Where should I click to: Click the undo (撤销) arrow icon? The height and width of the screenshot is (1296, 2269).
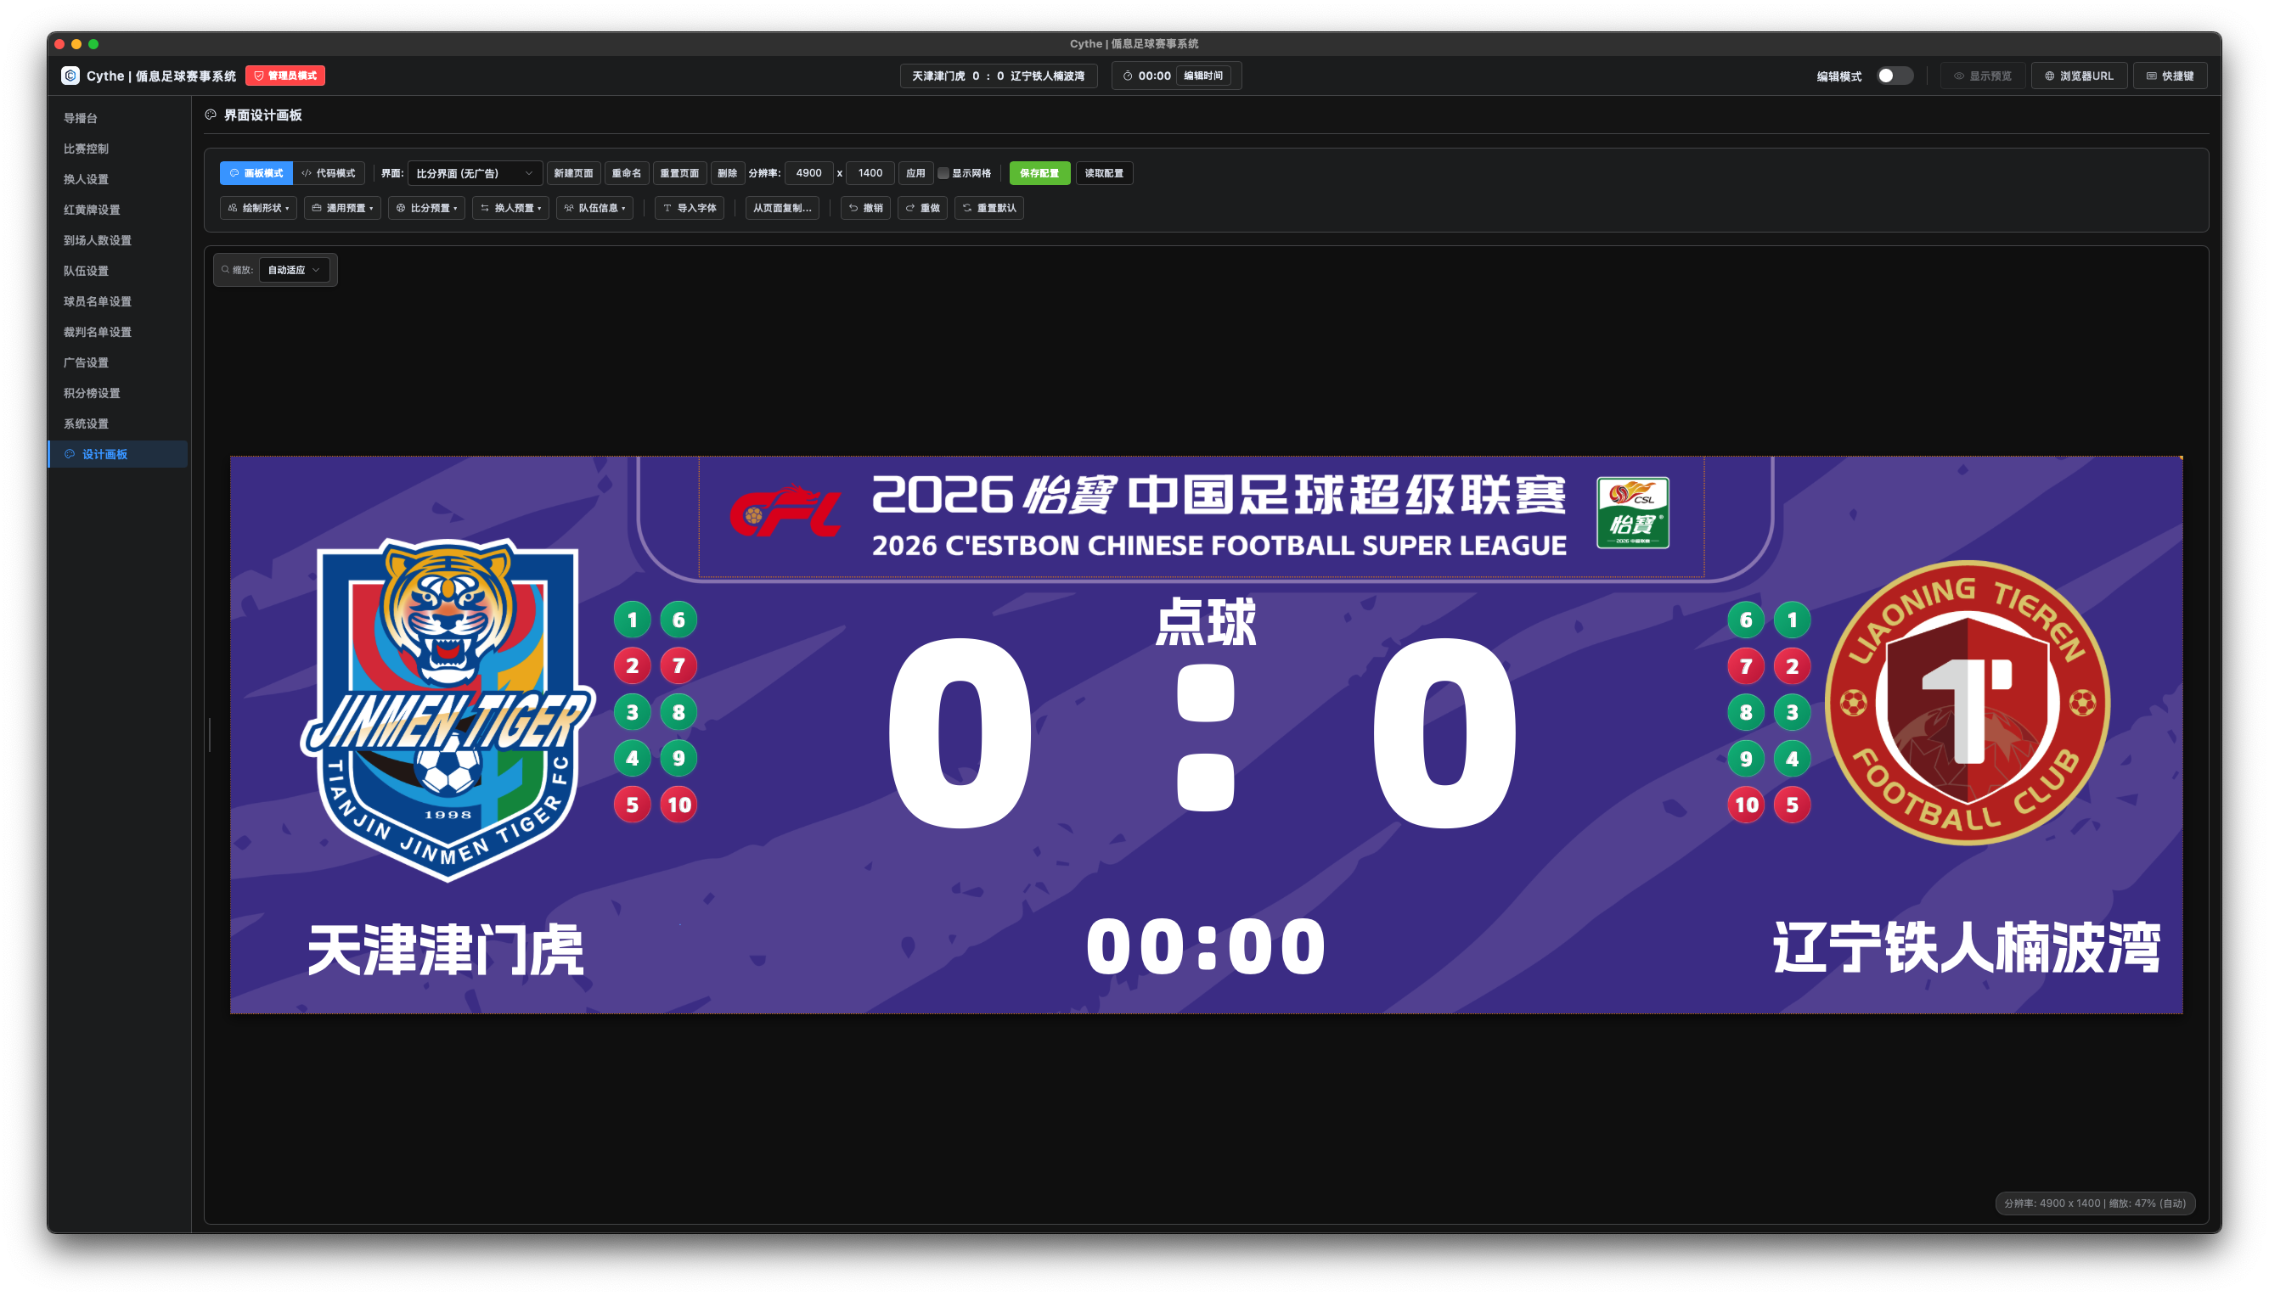853,208
